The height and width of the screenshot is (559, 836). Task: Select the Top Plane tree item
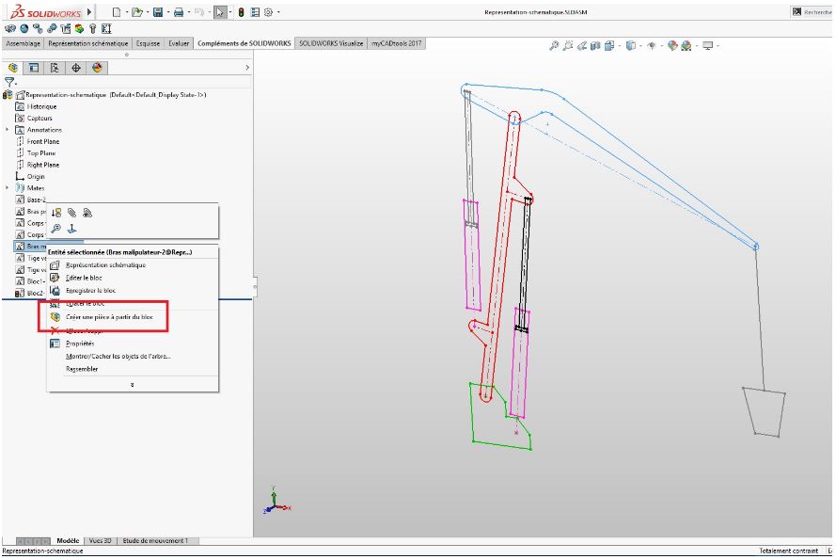coord(36,153)
